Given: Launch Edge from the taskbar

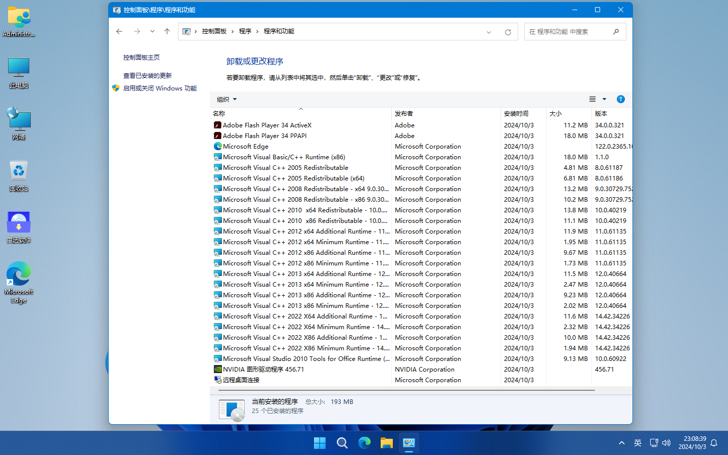Looking at the screenshot, I should 365,443.
